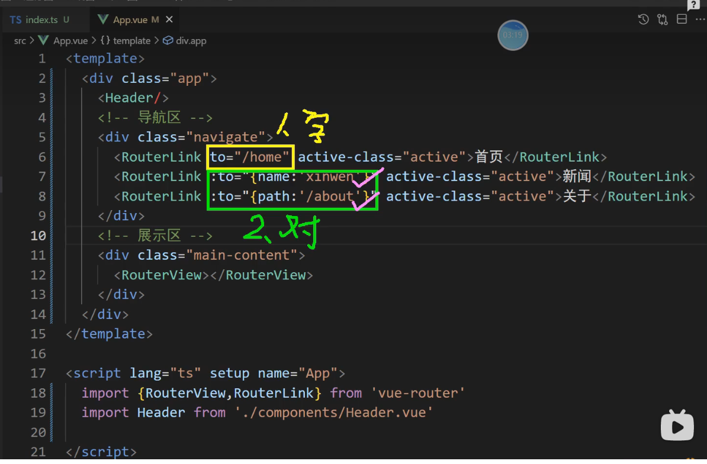The height and width of the screenshot is (464, 707).
Task: Click the class="main-content" div line
Action: (x=201, y=256)
